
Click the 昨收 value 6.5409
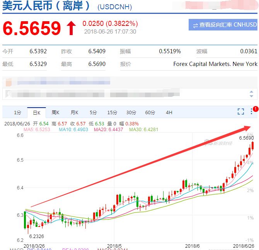coord(97,51)
